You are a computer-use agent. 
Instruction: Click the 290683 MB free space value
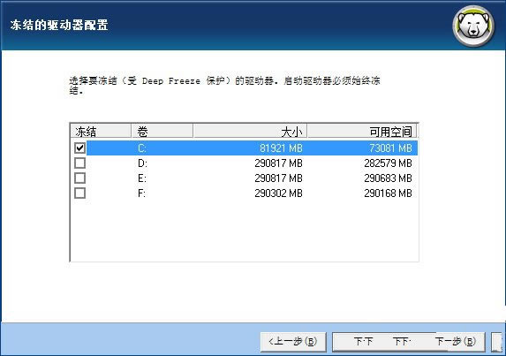tap(388, 178)
